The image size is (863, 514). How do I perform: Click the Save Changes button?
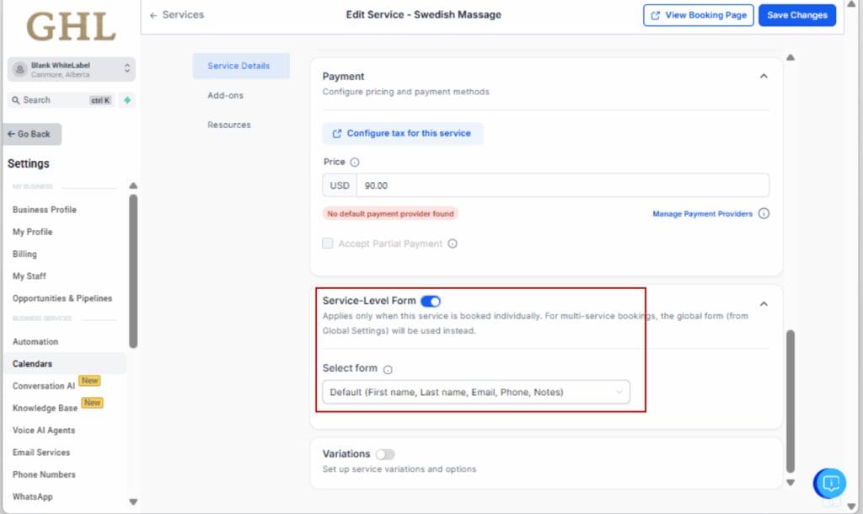pos(796,14)
